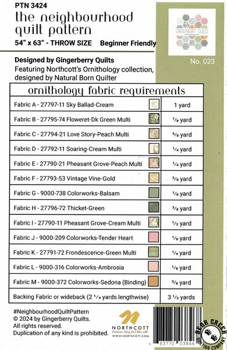Select the Colorworks-Tender Heart pink swatch
The height and width of the screenshot is (350, 227).
coord(154,237)
